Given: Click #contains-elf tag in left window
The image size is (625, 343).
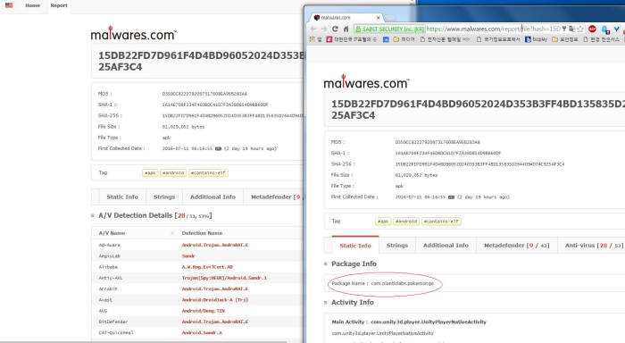Looking at the screenshot, I should tap(208, 173).
